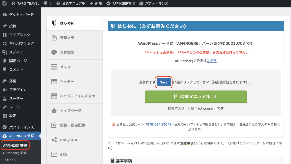291x164 pixels.
Task: Open the STINGER STORE link
Action: [159, 125]
